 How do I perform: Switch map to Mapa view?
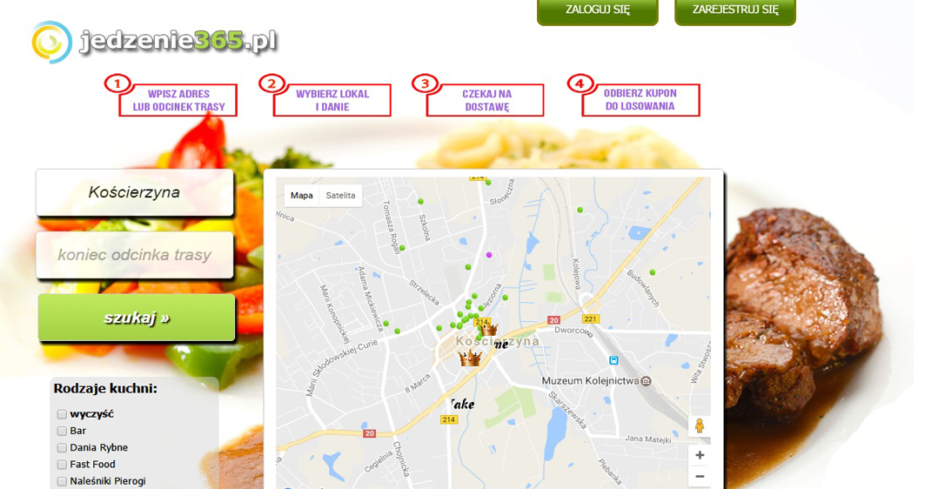[x=301, y=195]
